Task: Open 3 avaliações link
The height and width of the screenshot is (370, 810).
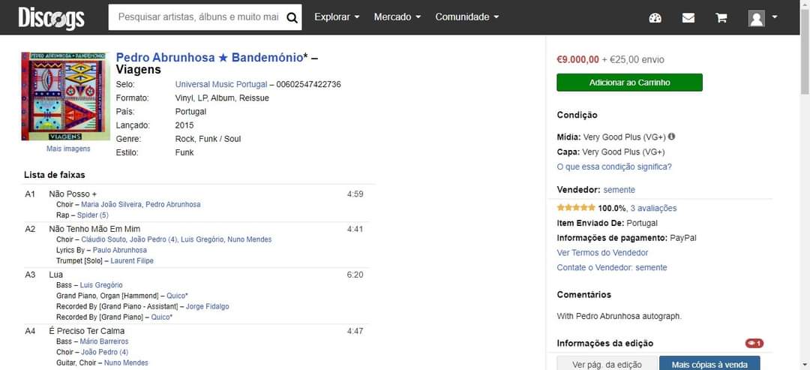Action: click(653, 208)
